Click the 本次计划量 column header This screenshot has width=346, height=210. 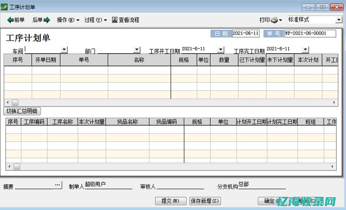pyautogui.click(x=92, y=122)
